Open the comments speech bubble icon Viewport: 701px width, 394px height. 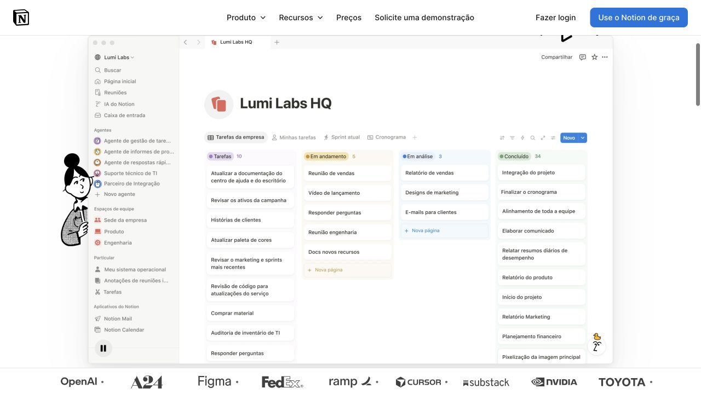click(583, 57)
